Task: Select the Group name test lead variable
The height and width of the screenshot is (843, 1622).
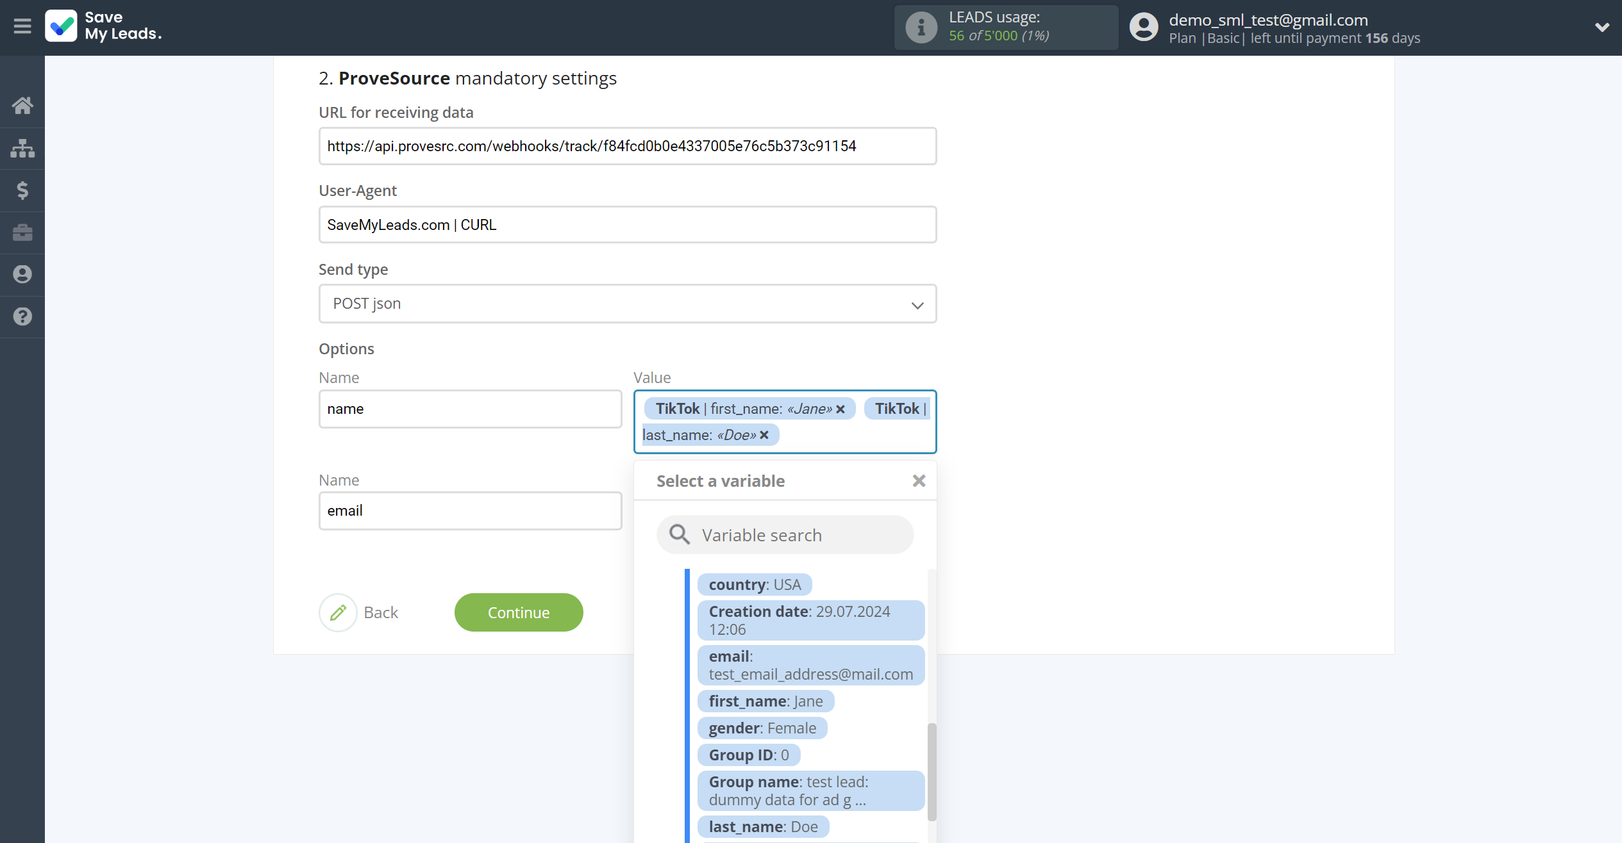Action: pyautogui.click(x=811, y=791)
